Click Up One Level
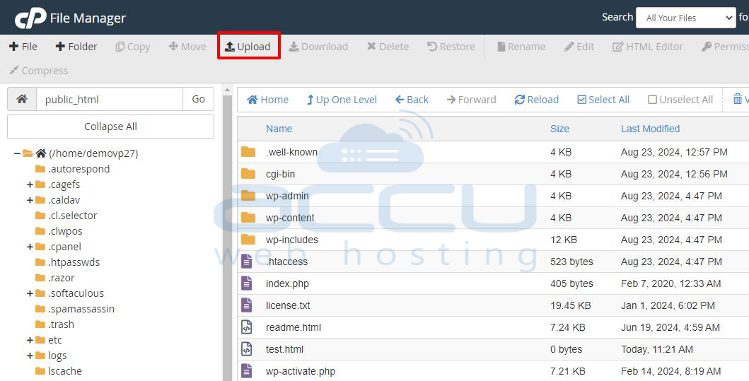 [x=342, y=100]
